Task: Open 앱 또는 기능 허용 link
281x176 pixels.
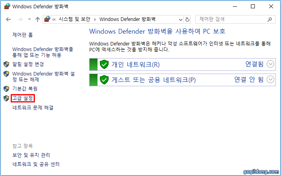Action: pyautogui.click(x=43, y=52)
